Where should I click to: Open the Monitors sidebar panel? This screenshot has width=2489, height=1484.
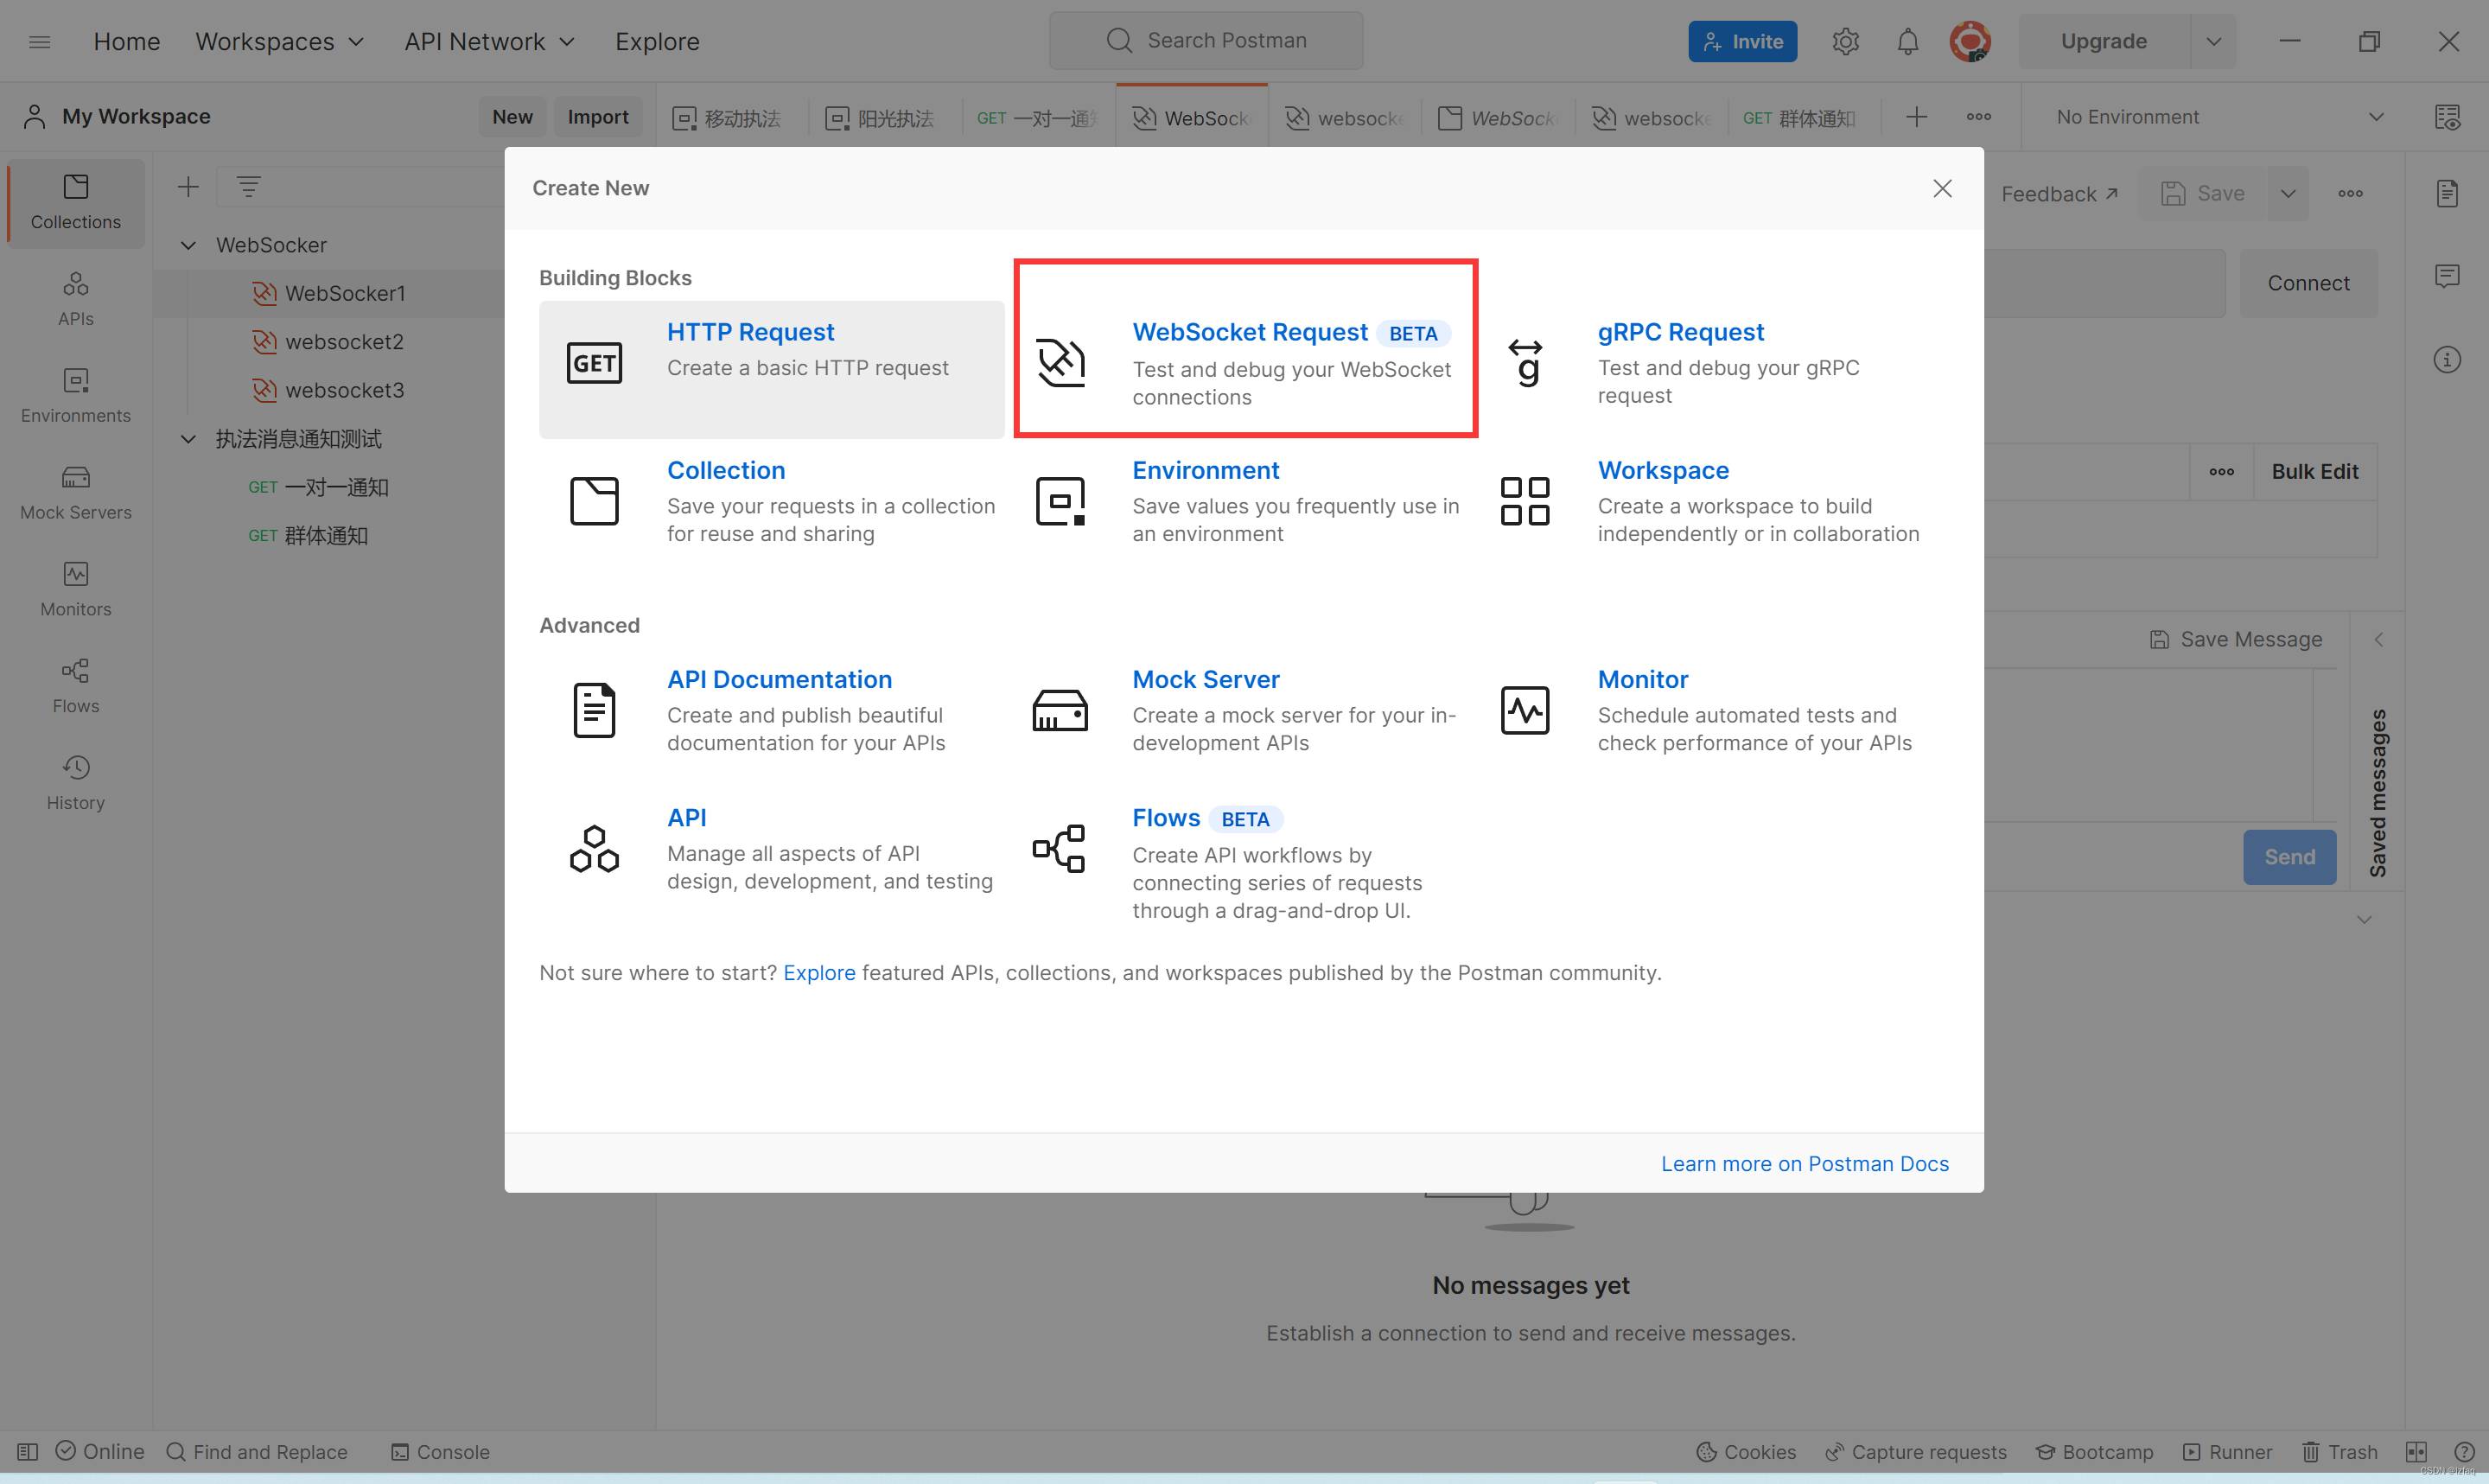pyautogui.click(x=75, y=590)
